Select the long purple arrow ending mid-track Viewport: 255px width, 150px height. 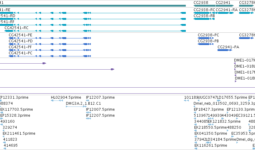57,69
